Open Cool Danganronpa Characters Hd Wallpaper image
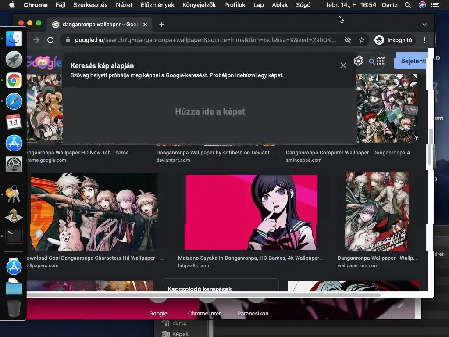449x337 pixels. (94, 212)
